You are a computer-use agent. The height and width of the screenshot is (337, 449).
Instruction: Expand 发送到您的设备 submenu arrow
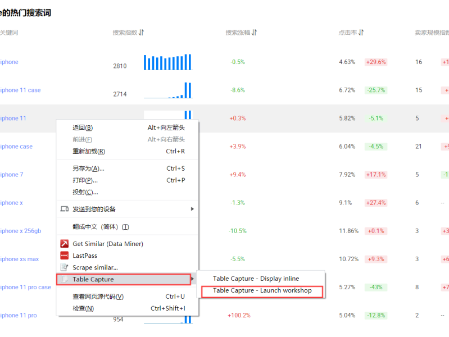[192, 209]
